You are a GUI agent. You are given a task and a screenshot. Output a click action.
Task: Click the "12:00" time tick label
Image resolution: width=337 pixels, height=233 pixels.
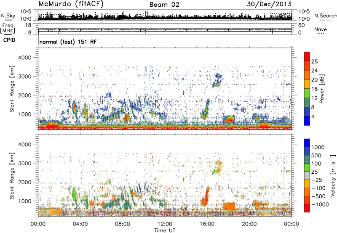(x=165, y=224)
